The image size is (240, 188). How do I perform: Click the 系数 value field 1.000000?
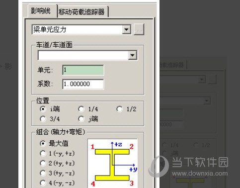tap(83, 84)
